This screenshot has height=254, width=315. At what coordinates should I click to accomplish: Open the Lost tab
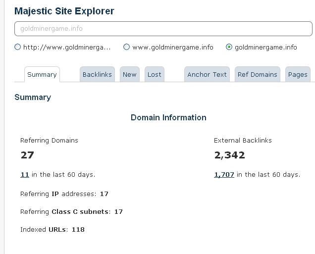(155, 74)
